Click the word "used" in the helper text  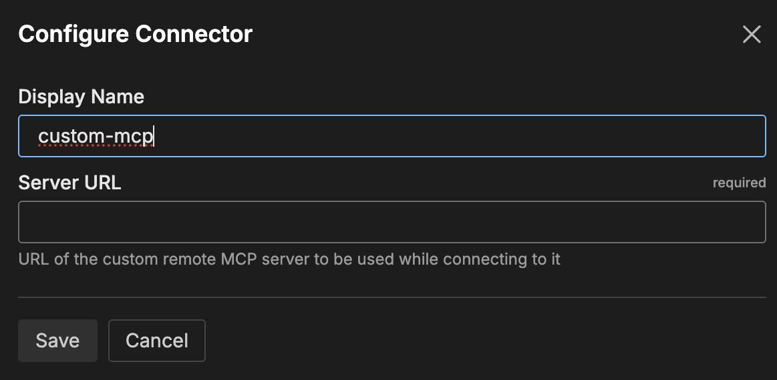pos(375,259)
